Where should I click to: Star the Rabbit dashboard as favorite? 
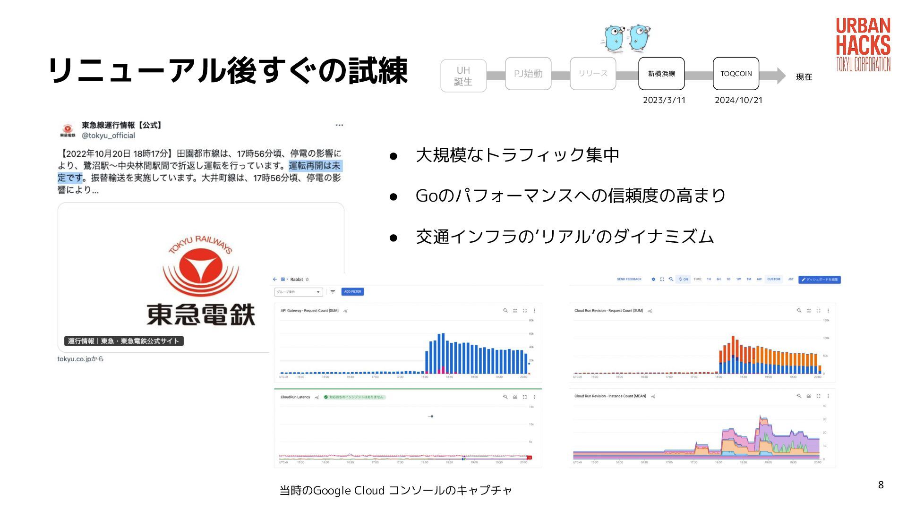click(307, 280)
